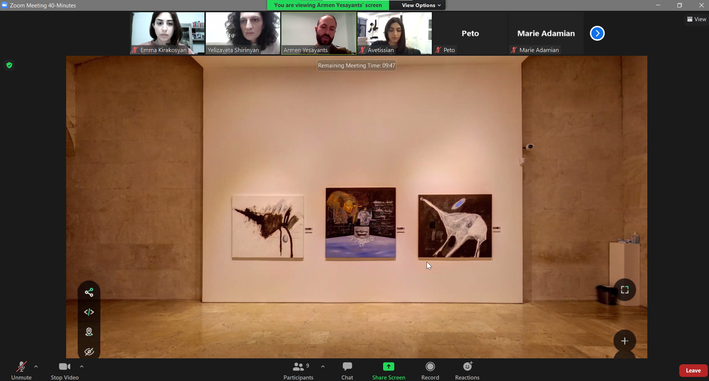Expand the arrow next to Participants

[323, 367]
